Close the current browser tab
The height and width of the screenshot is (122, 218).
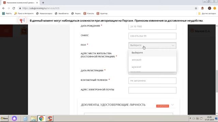37,3
